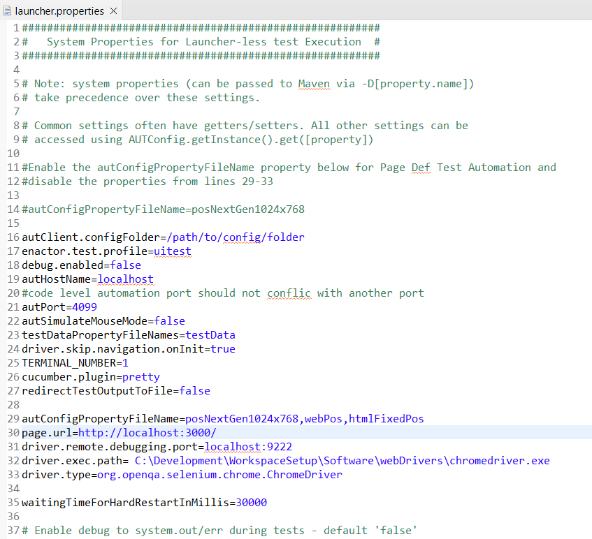Click 'Common settings often have getters/setters' on line 8
Screen dimensions: 592x539
[x=168, y=126]
